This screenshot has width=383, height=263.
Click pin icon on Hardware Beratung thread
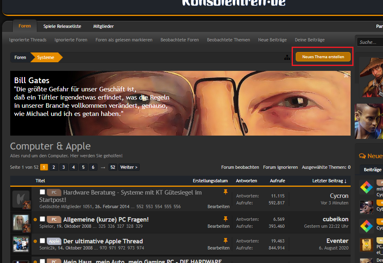coord(225,192)
